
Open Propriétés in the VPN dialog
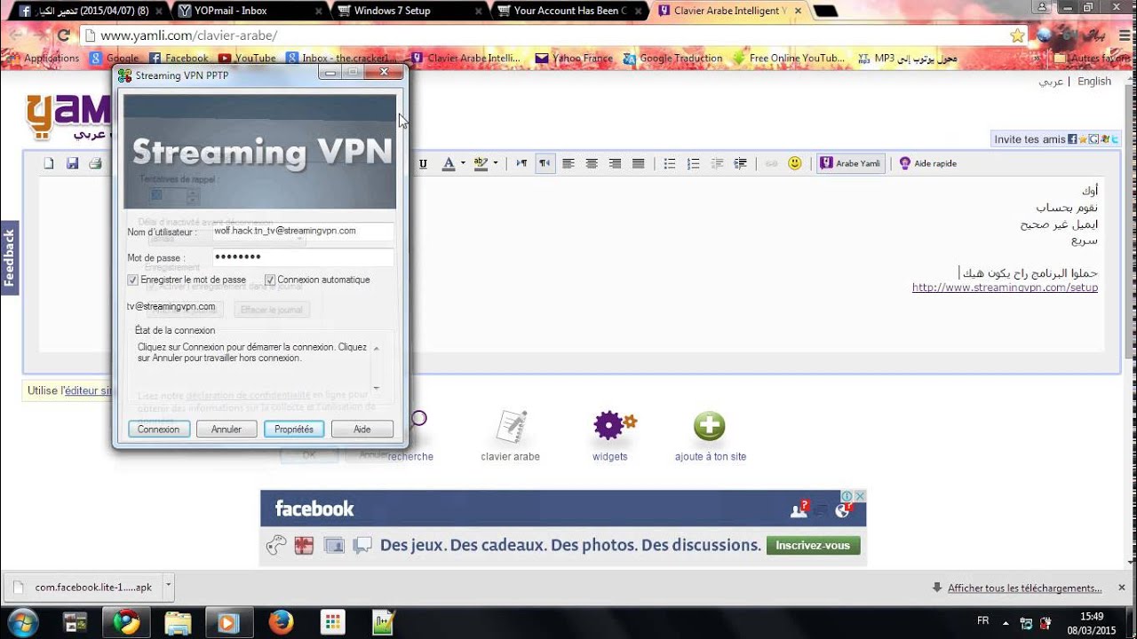[294, 429]
